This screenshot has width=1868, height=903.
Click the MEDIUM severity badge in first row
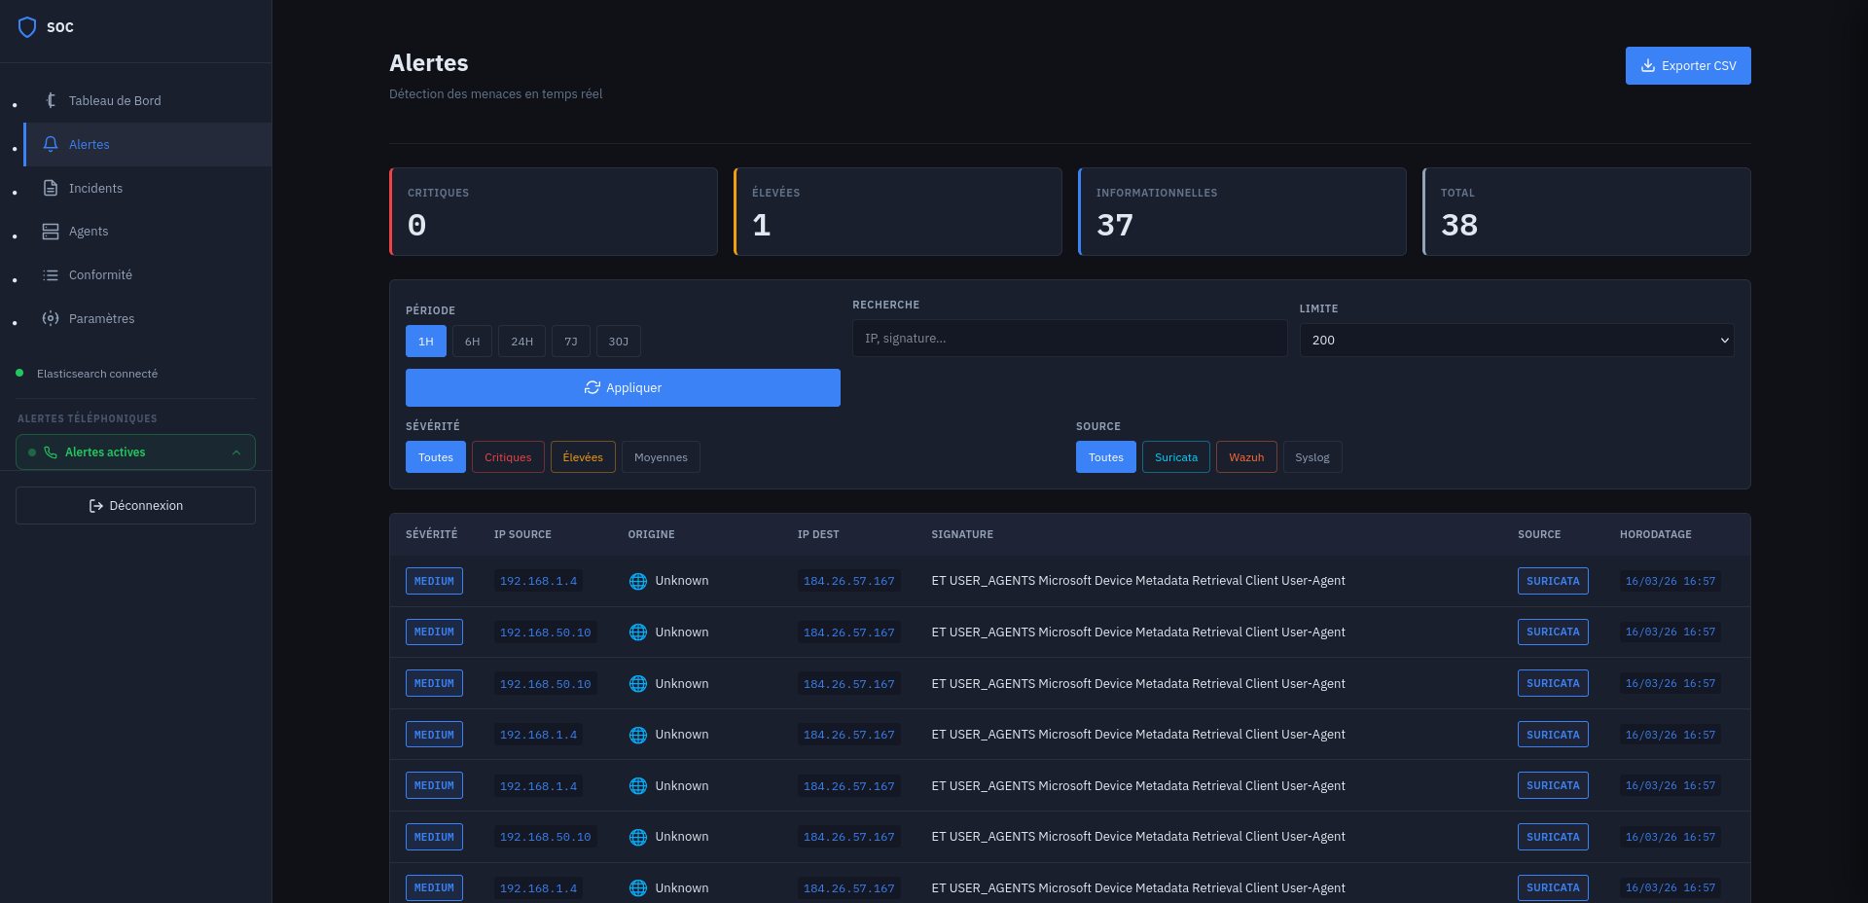(x=434, y=581)
